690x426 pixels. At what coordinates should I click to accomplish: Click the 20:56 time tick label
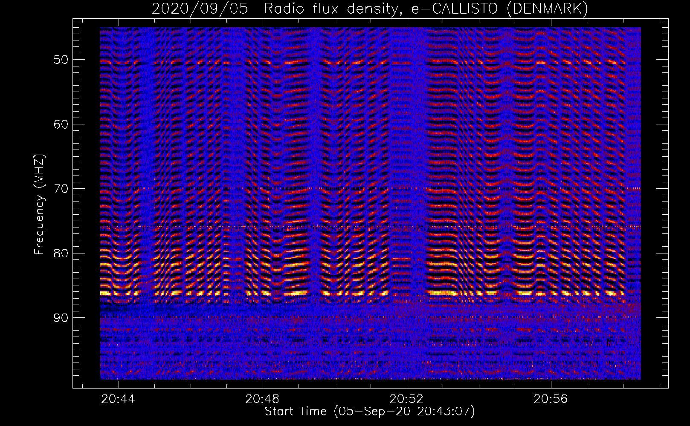pos(551,399)
